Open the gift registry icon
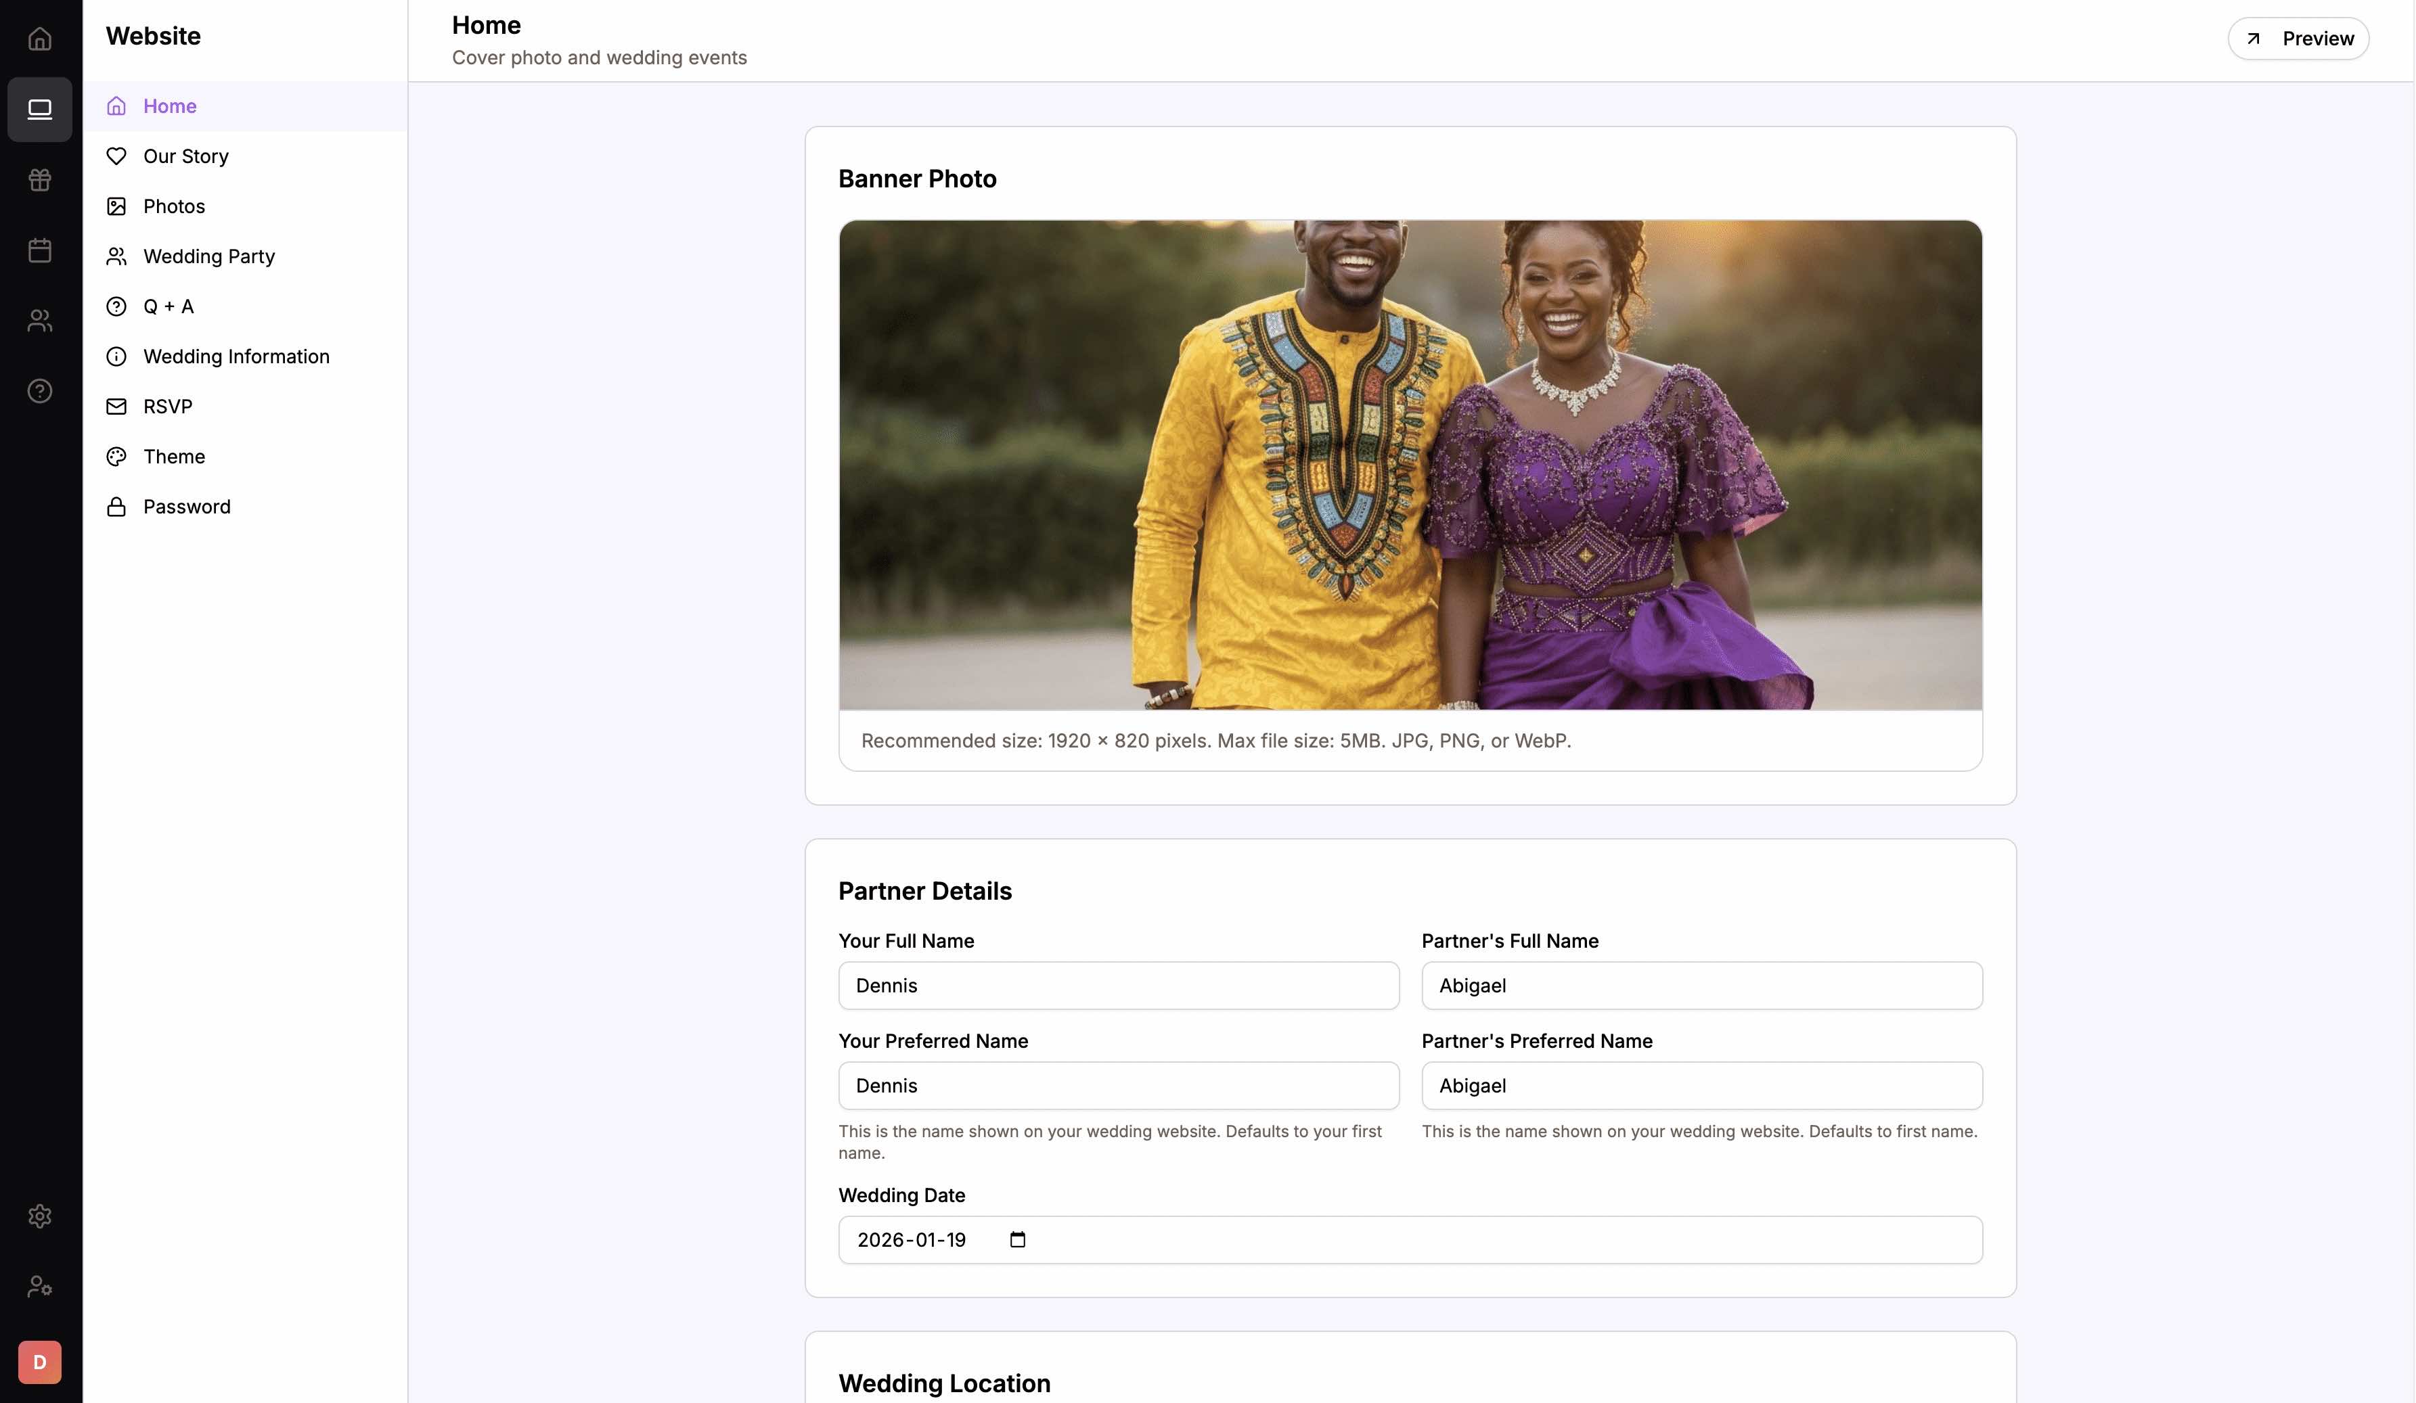 39,180
